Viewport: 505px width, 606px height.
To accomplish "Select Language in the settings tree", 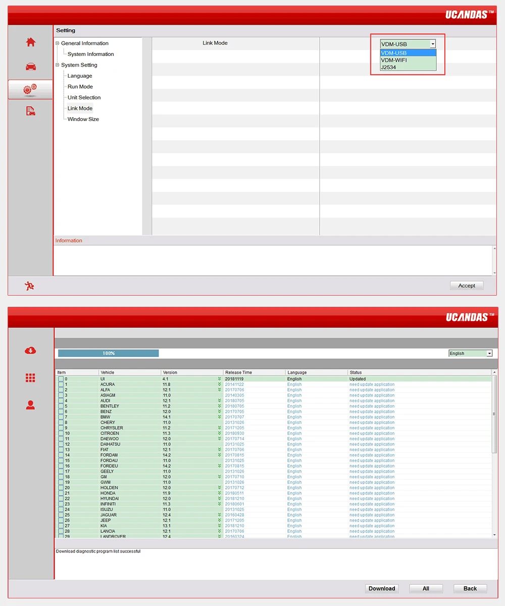I will pos(80,76).
